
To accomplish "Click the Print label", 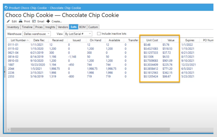I will pos(27,21).
